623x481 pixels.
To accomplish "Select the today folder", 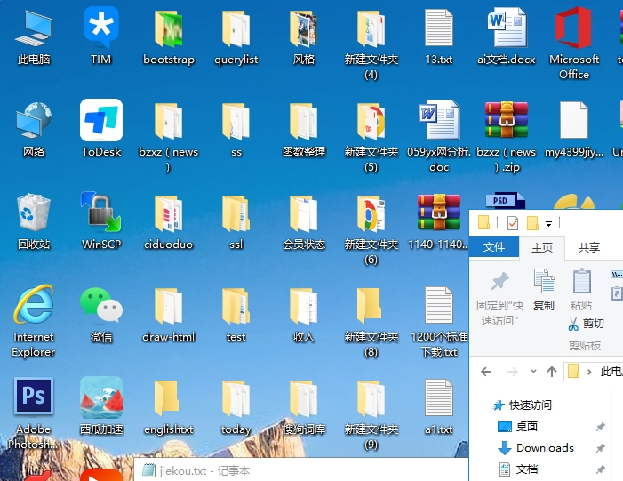I will [236, 407].
